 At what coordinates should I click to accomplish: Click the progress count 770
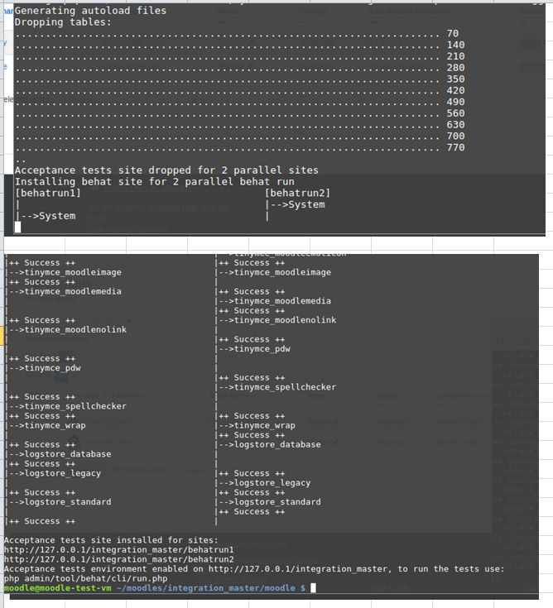(x=455, y=148)
